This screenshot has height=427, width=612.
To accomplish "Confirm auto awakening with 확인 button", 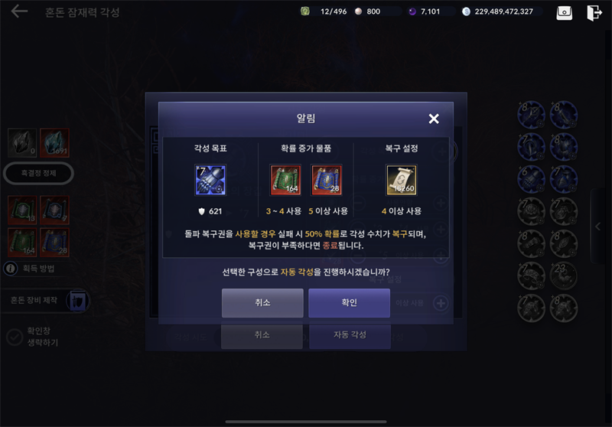I will click(350, 302).
